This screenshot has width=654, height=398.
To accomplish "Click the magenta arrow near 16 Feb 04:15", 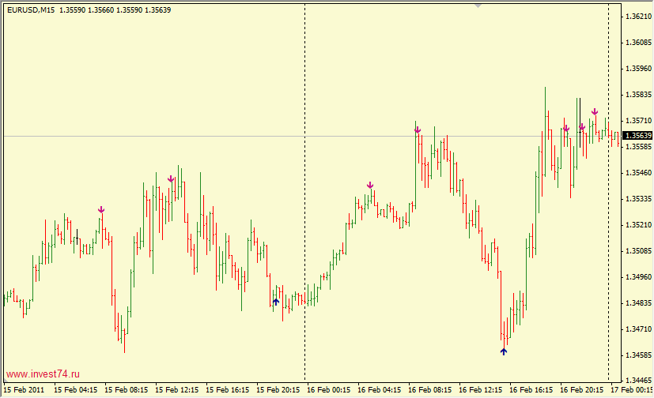I will point(370,186).
